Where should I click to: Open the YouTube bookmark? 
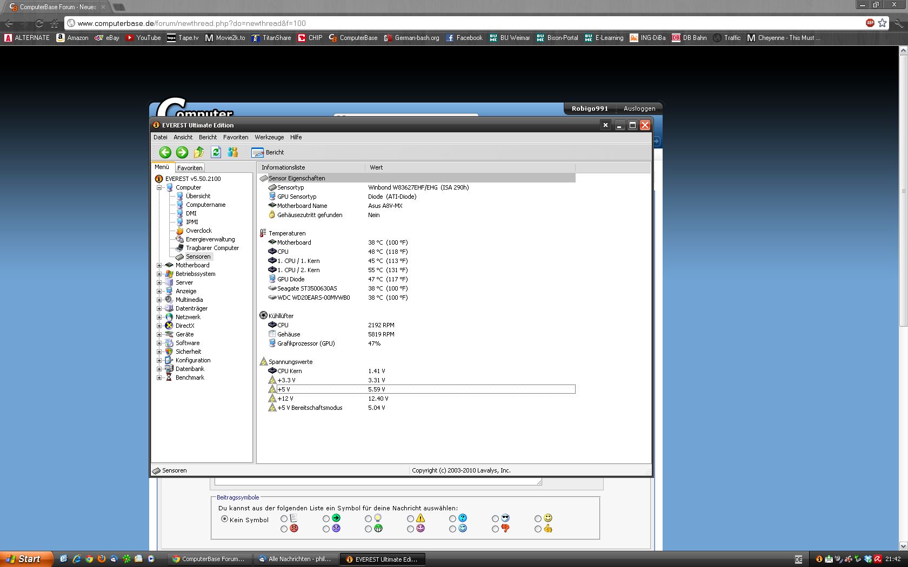(x=143, y=38)
